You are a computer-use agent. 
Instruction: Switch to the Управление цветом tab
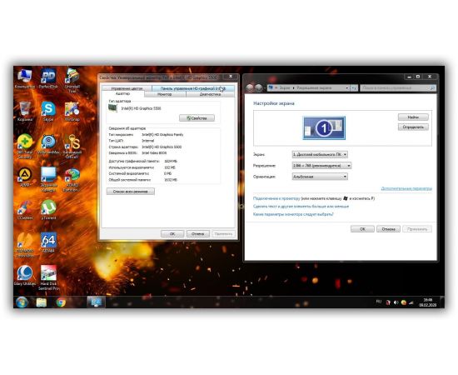pos(127,88)
